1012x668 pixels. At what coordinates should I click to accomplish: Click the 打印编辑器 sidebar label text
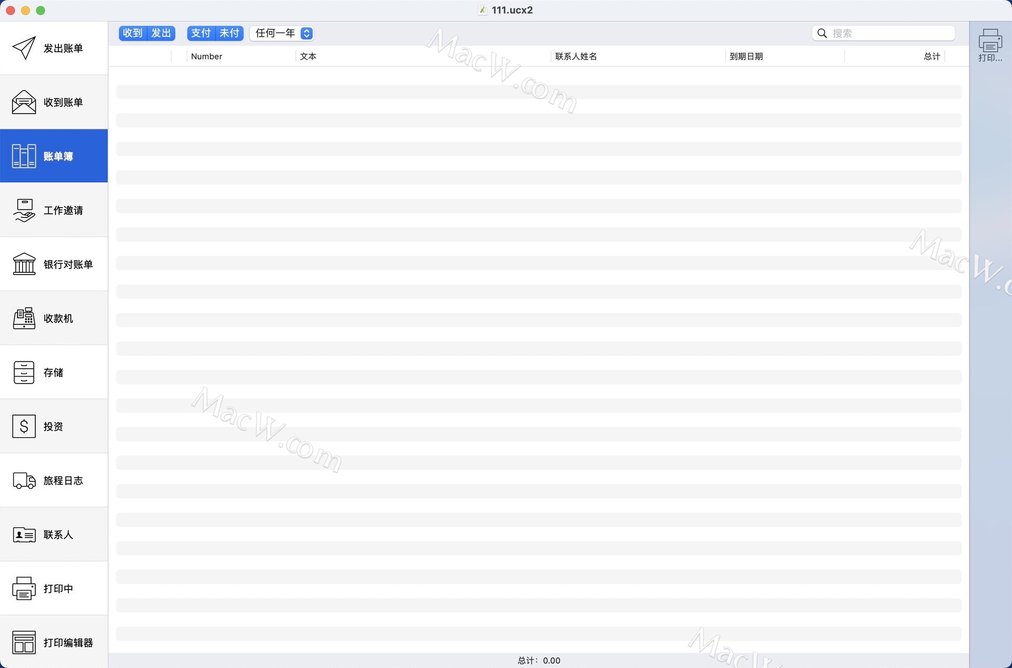(68, 643)
